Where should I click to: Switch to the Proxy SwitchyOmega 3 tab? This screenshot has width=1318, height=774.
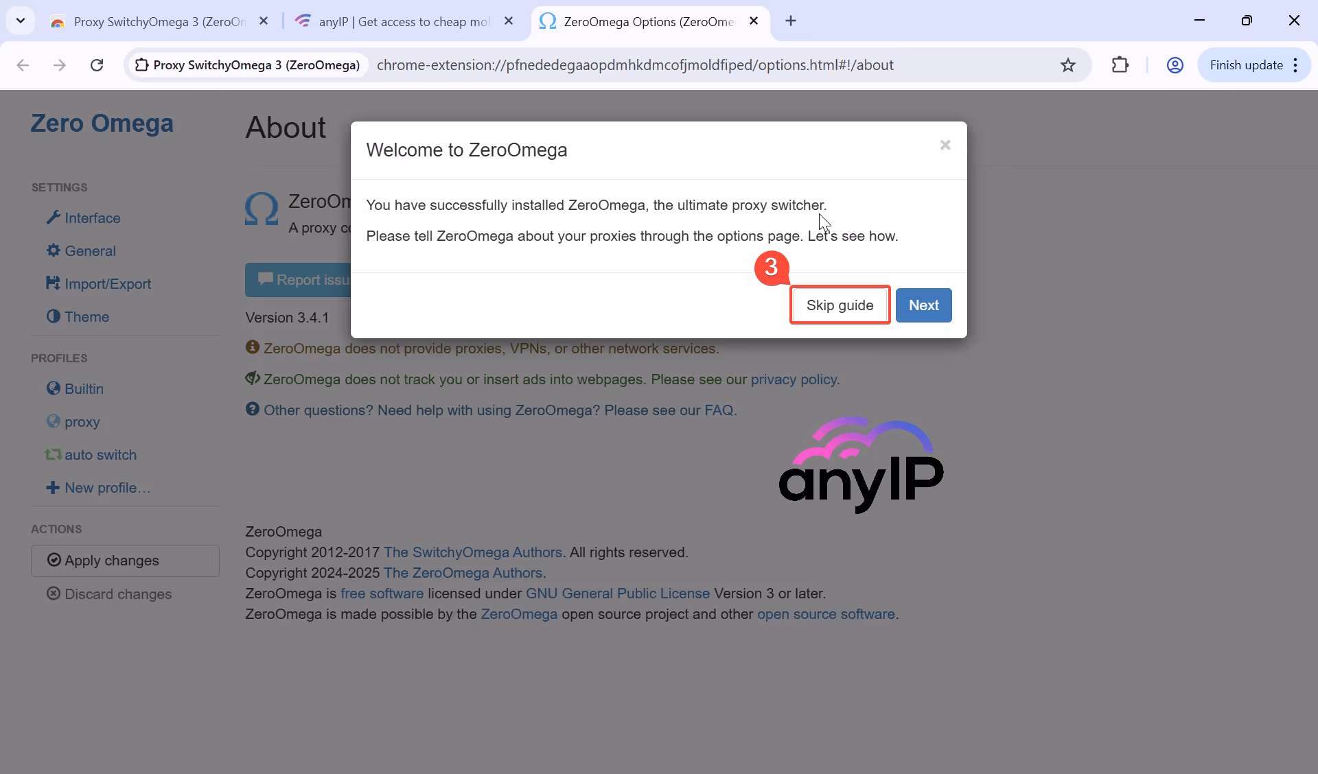pos(158,21)
